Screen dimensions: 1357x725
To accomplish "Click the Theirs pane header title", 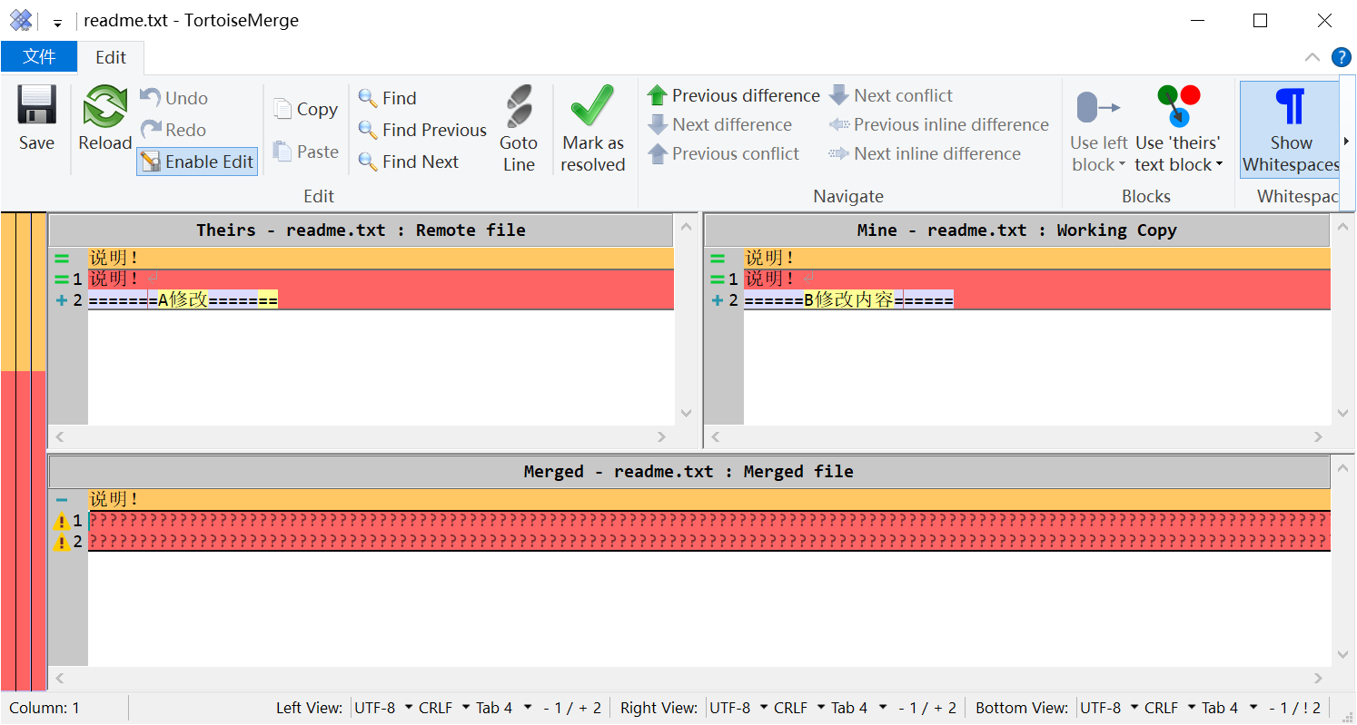I will coord(361,230).
